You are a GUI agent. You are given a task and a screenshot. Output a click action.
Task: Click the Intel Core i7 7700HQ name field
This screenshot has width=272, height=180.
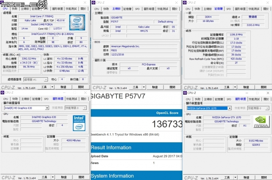point(42,16)
